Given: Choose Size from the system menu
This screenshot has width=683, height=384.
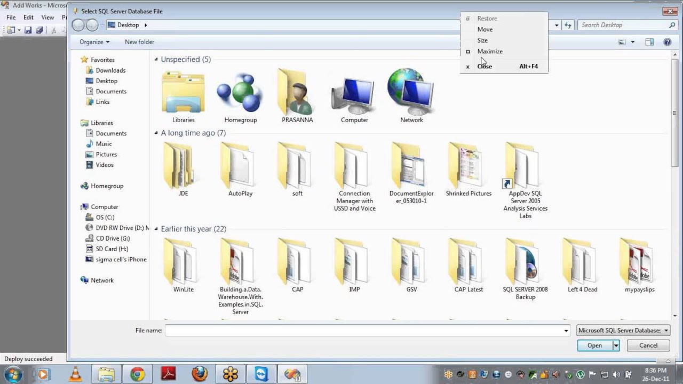Looking at the screenshot, I should tap(504, 41).
